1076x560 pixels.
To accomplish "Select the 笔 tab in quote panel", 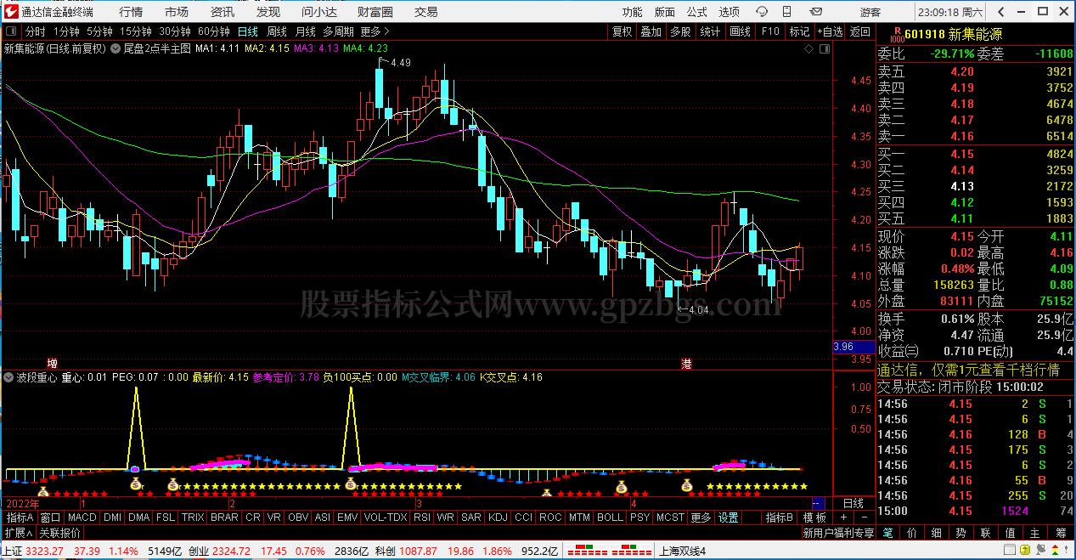I will (887, 533).
